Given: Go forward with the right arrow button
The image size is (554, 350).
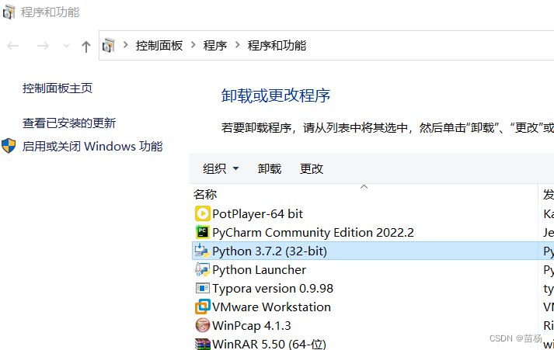Looking at the screenshot, I should pos(43,46).
